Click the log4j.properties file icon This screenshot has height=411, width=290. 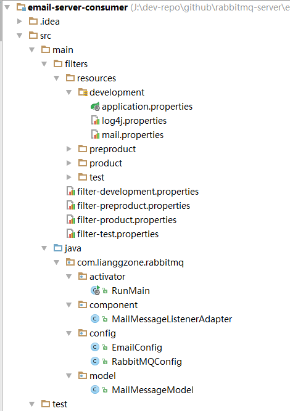95,120
